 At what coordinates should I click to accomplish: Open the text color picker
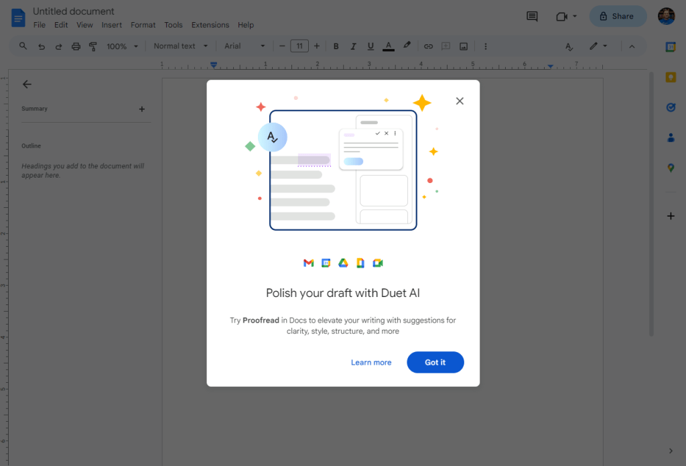coord(389,46)
